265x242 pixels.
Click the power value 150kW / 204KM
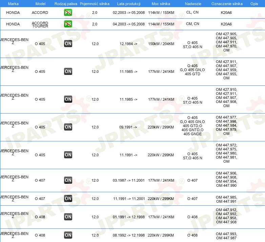point(161,44)
